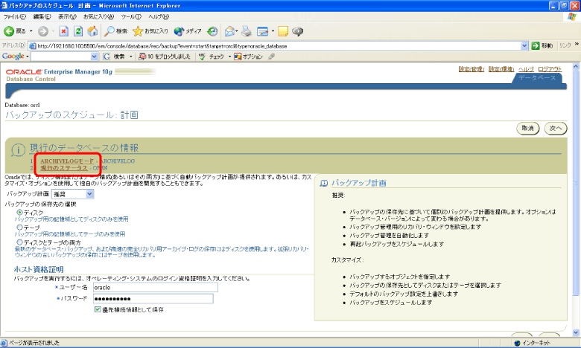Image resolution: width=581 pixels, height=348 pixels.
Task: Open the Preferences (設定(環境)) link
Action: point(501,69)
